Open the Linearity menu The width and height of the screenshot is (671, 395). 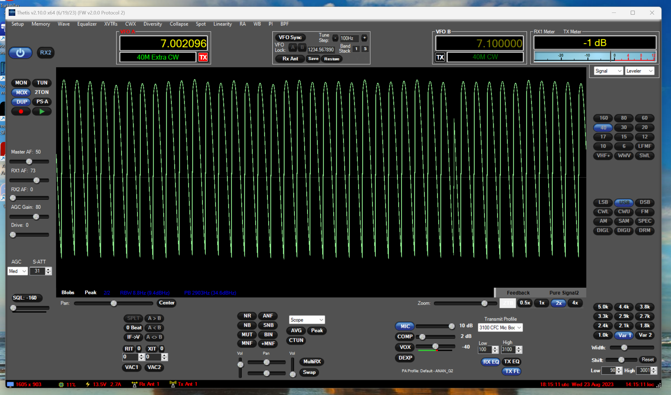223,24
